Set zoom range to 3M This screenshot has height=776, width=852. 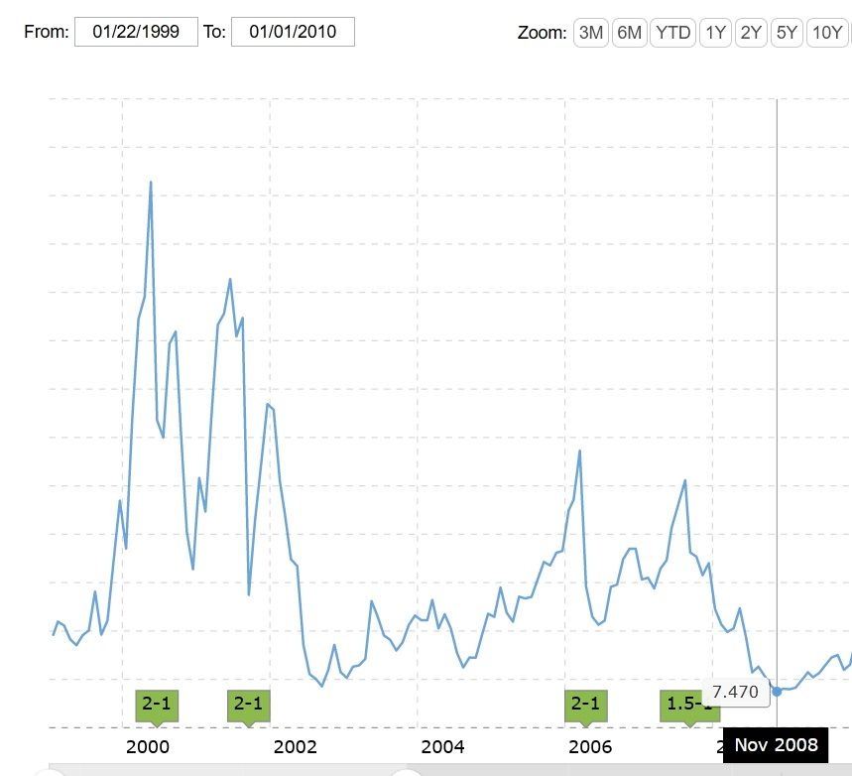click(x=590, y=33)
